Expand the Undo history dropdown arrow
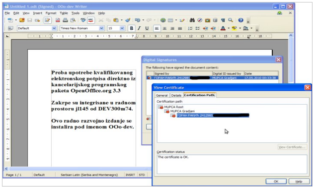The width and height of the screenshot is (314, 187). pyautogui.click(x=143, y=20)
